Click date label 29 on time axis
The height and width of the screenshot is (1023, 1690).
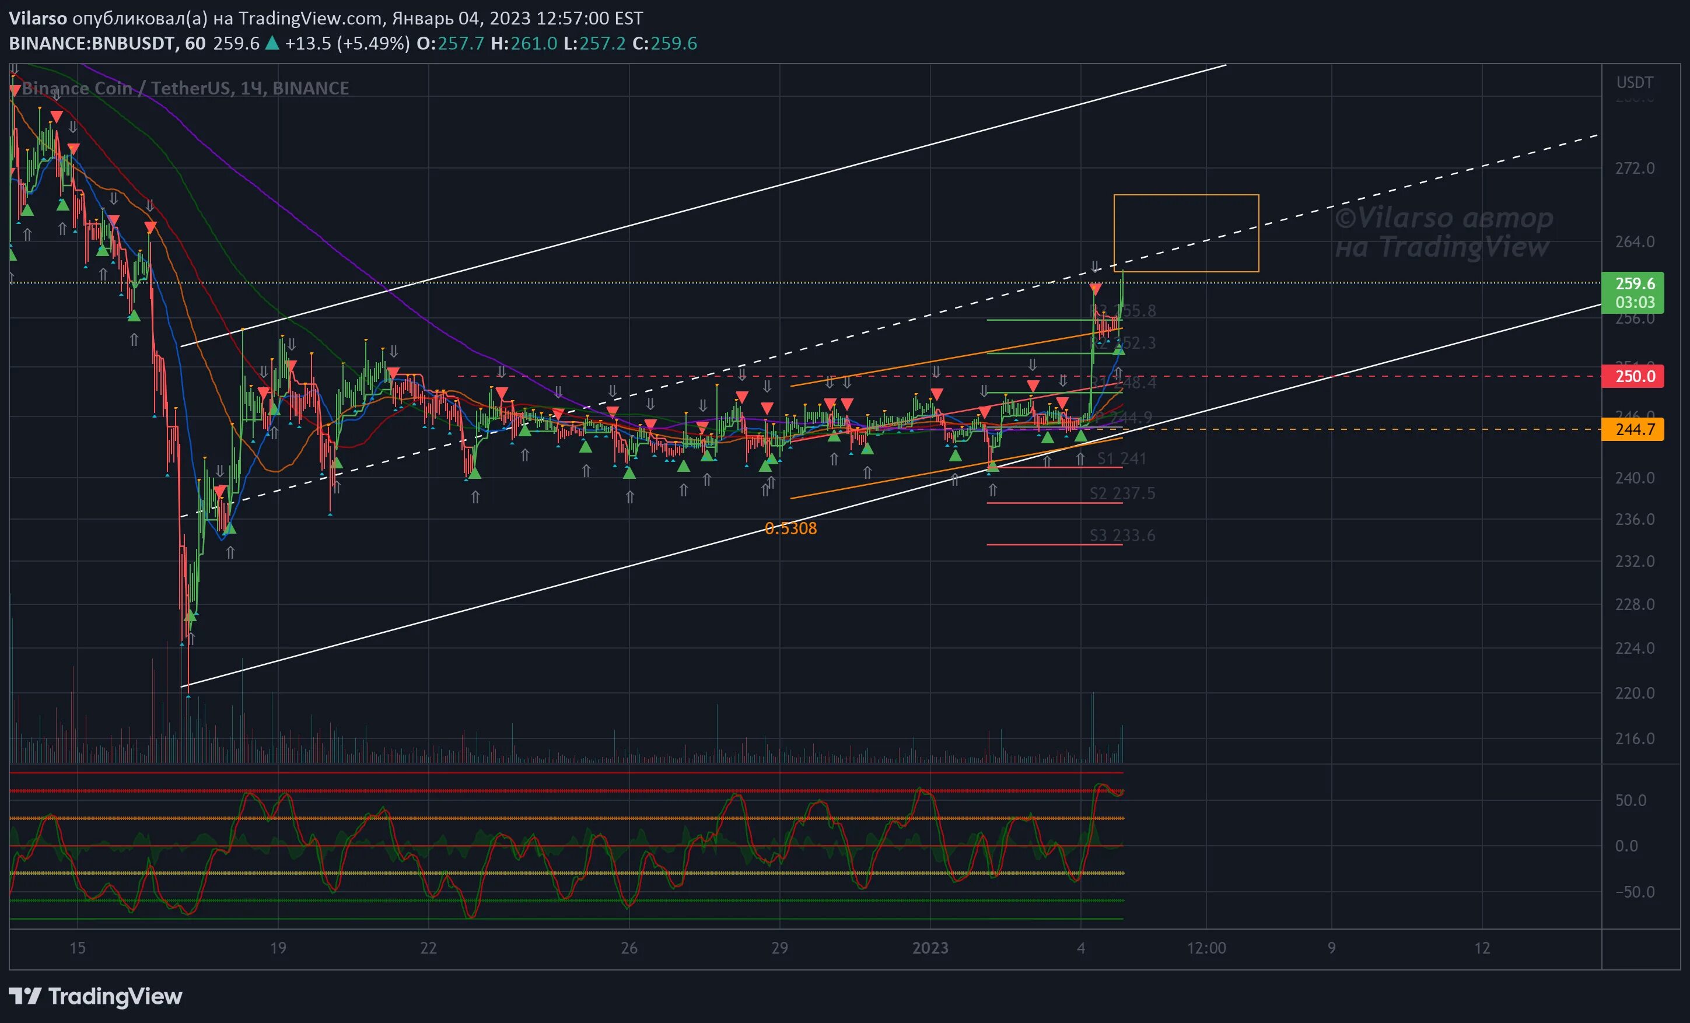[779, 948]
